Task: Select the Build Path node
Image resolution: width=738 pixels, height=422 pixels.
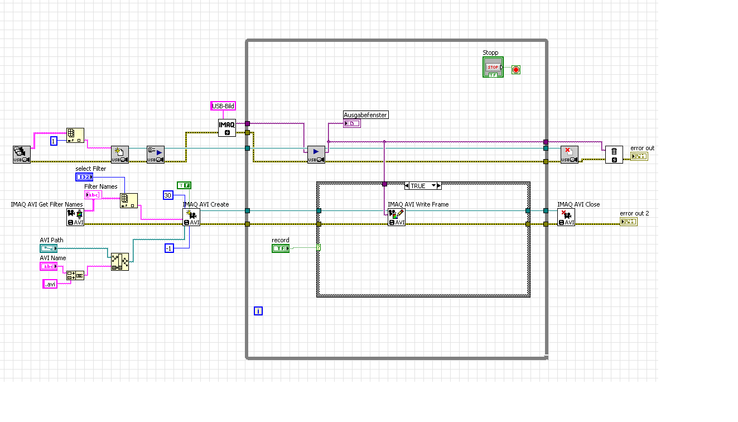Action: pyautogui.click(x=120, y=261)
